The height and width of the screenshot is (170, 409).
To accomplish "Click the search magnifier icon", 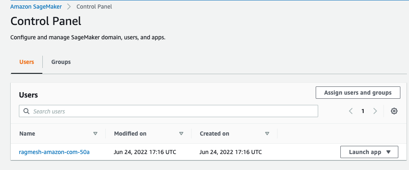I will click(x=27, y=111).
